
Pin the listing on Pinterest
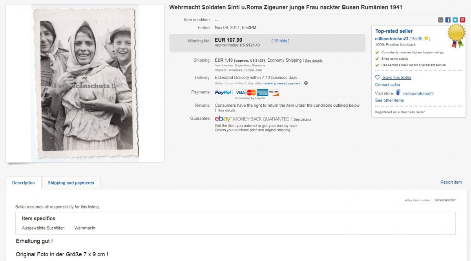[x=462, y=20]
